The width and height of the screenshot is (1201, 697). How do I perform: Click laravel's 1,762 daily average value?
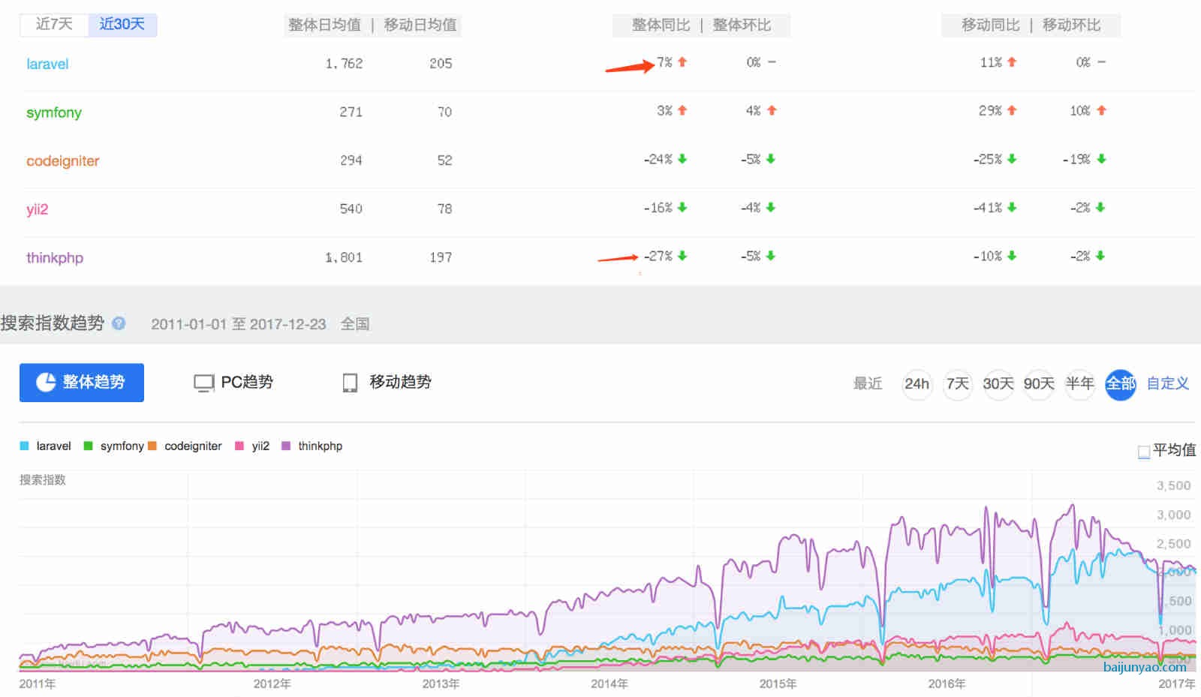click(344, 64)
